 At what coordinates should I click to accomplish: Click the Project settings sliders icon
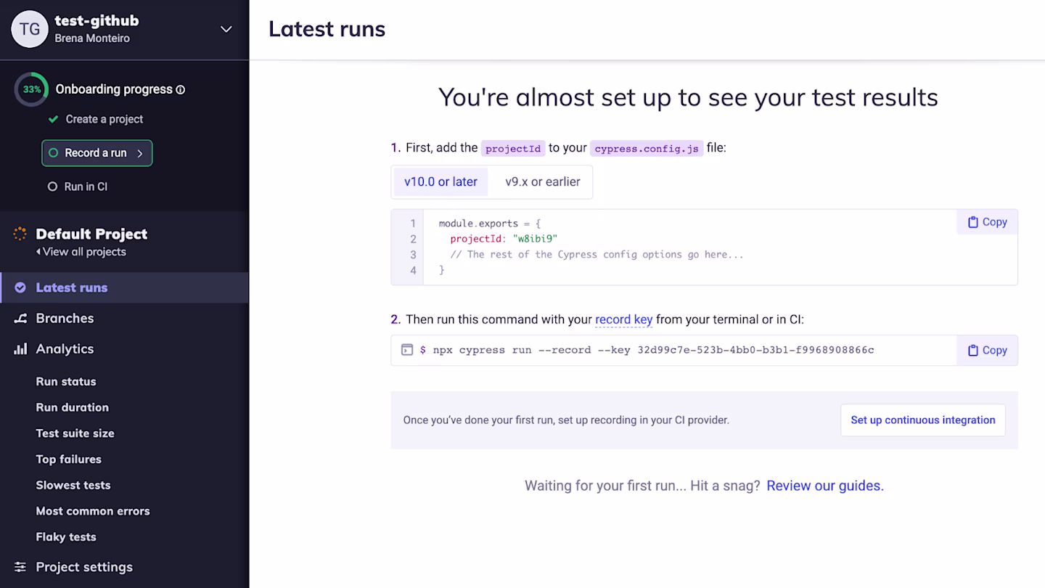click(x=20, y=567)
